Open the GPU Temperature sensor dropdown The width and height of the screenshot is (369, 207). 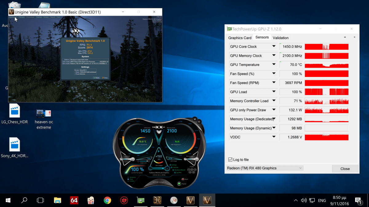click(x=274, y=65)
